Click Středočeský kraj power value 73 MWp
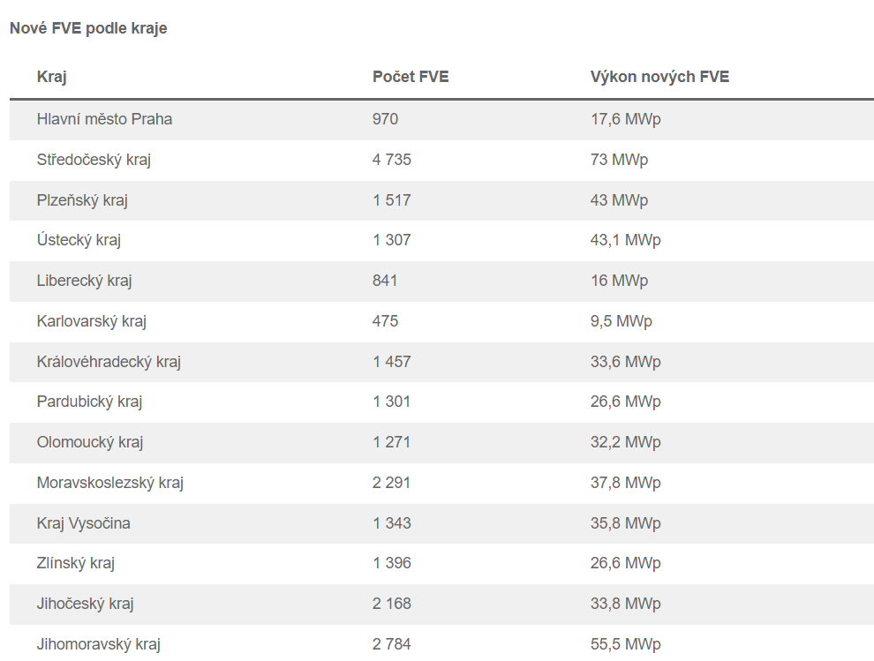This screenshot has width=874, height=661. [x=619, y=160]
